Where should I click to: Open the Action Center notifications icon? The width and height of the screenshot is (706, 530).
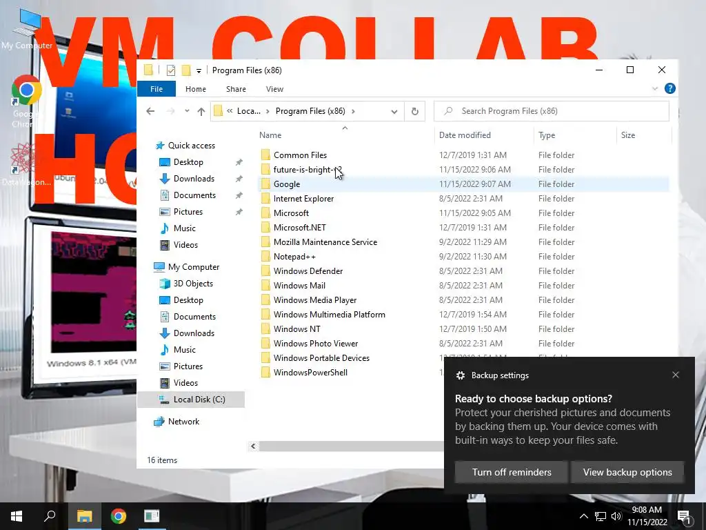pos(684,516)
